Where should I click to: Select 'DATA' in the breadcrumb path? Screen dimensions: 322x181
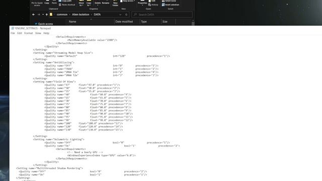pos(97,15)
